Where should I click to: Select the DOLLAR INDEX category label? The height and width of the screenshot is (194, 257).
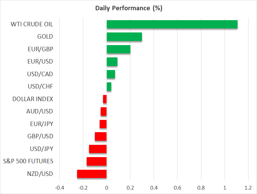pyautogui.click(x=33, y=99)
